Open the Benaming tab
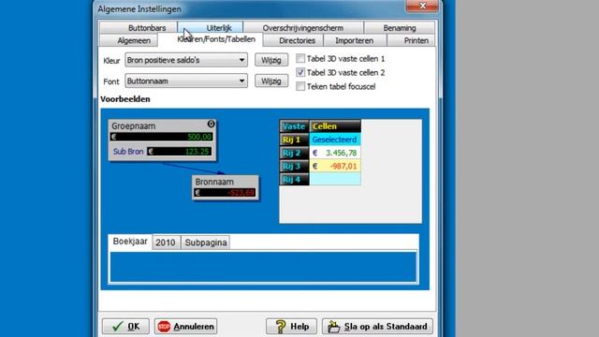The height and width of the screenshot is (337, 599). (x=400, y=28)
